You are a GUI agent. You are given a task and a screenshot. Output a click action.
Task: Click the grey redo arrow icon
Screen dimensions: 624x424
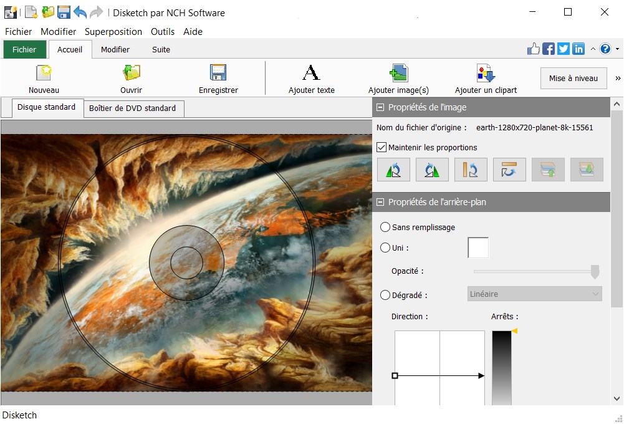tap(96, 12)
